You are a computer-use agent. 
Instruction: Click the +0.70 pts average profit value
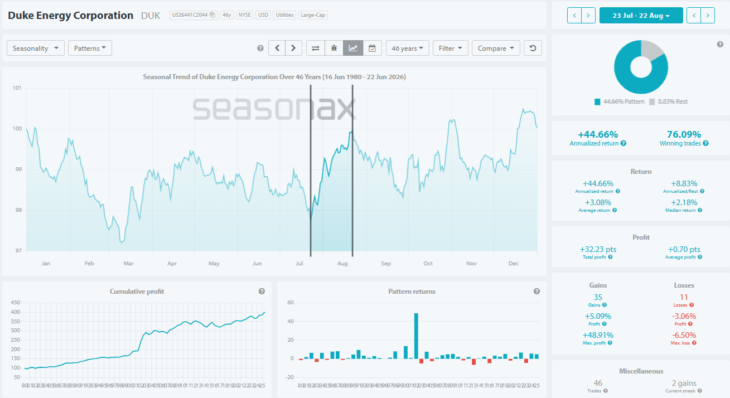pyautogui.click(x=684, y=249)
